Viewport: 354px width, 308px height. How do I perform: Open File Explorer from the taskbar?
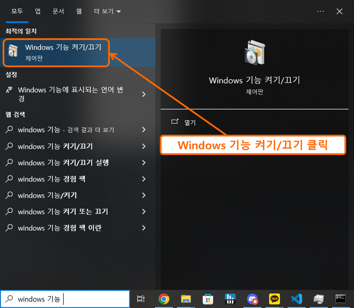(x=186, y=299)
